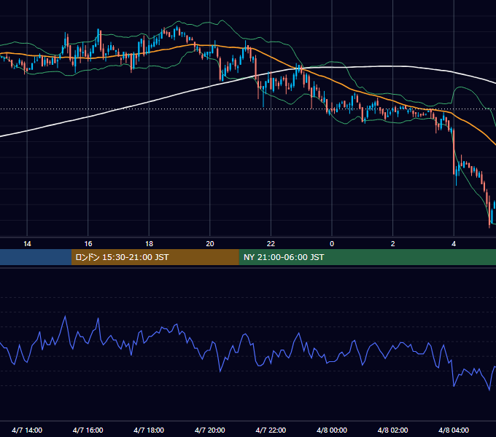Click the 4 hour label on price chart axis
The width and height of the screenshot is (496, 437).
454,244
